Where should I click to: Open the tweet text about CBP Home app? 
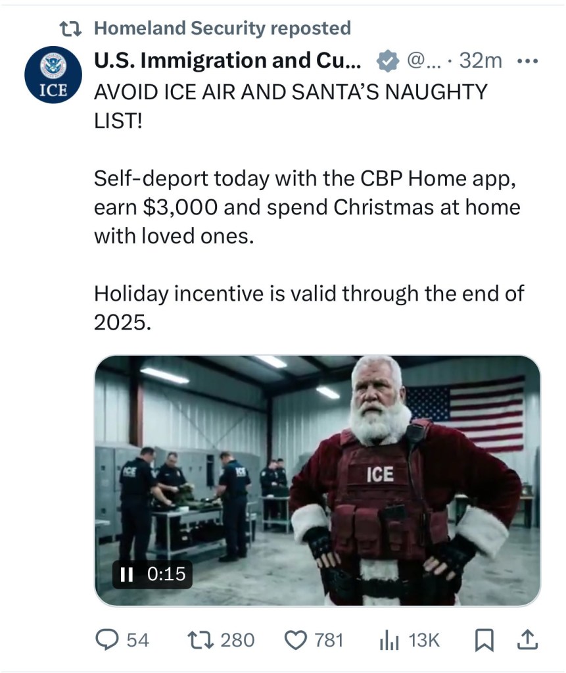click(307, 207)
